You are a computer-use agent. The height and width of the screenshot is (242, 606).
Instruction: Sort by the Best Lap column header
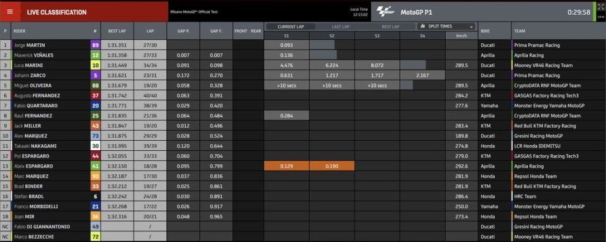(x=117, y=31)
